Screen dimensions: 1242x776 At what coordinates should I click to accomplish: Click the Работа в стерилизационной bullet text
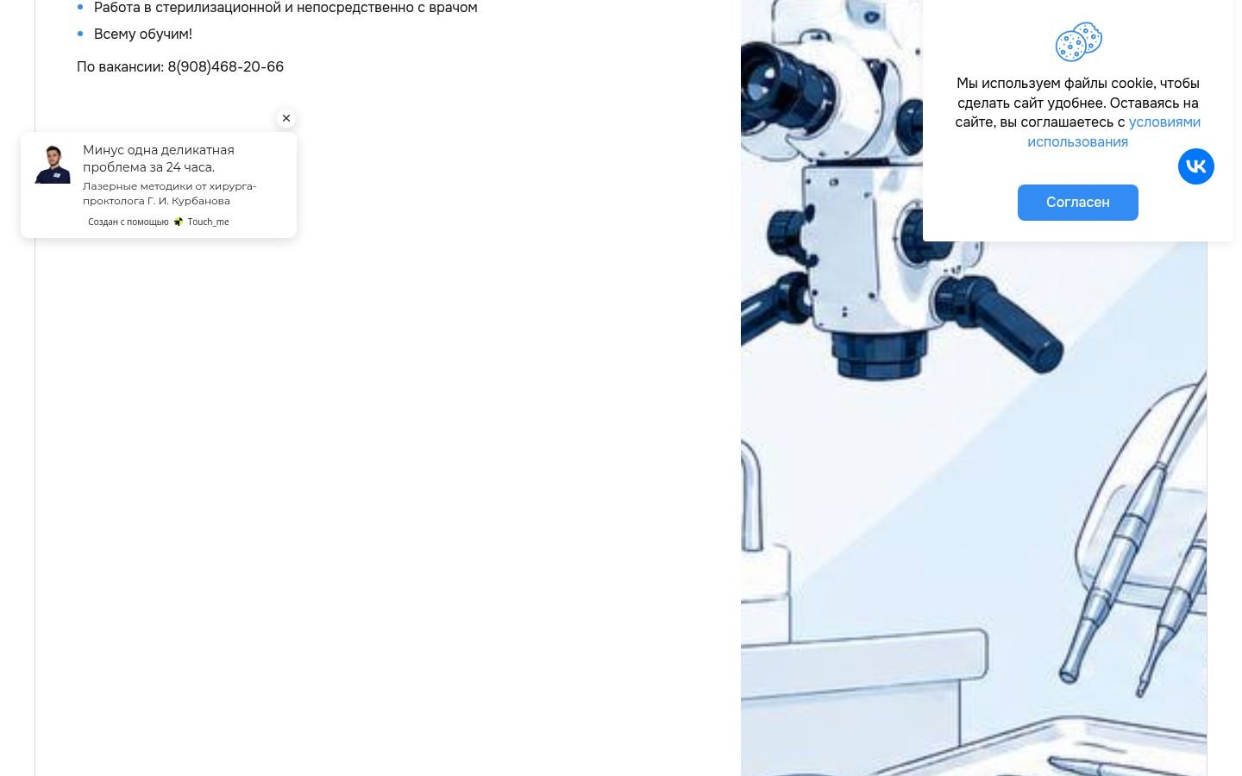point(285,8)
